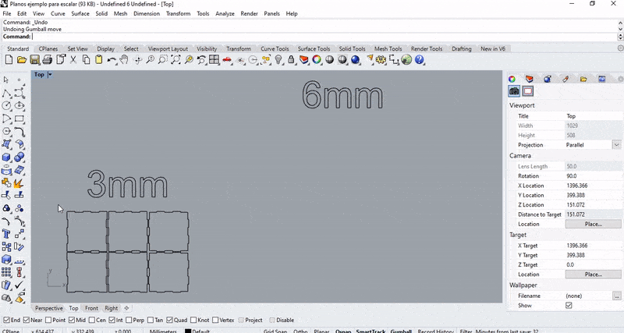Click the Z Target value field
624x333 pixels.
(593, 264)
